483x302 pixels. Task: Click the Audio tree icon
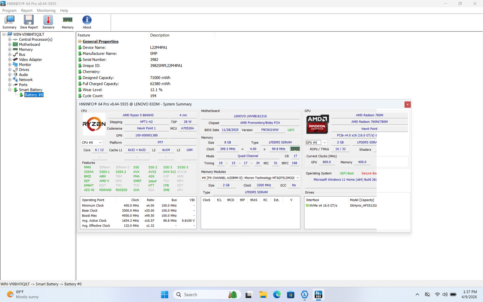15,75
